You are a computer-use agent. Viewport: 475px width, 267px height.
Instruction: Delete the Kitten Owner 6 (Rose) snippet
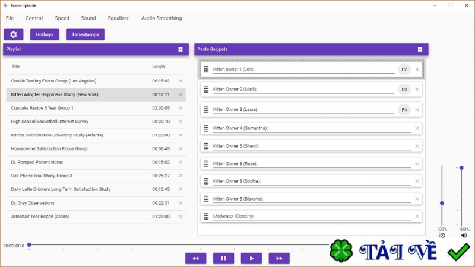(x=417, y=164)
